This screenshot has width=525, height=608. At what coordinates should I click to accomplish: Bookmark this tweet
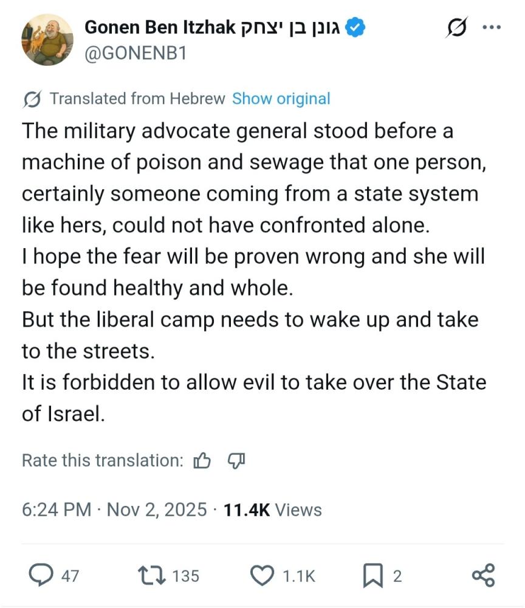point(372,575)
